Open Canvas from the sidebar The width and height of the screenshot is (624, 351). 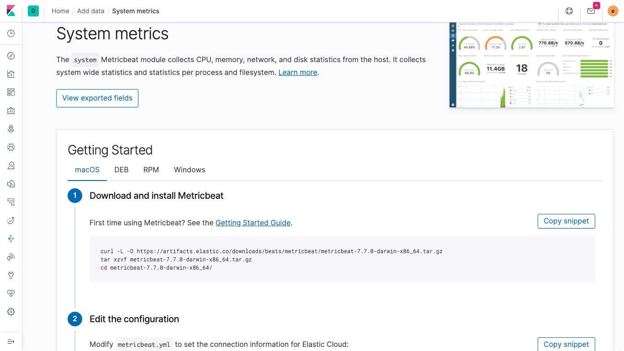11,111
